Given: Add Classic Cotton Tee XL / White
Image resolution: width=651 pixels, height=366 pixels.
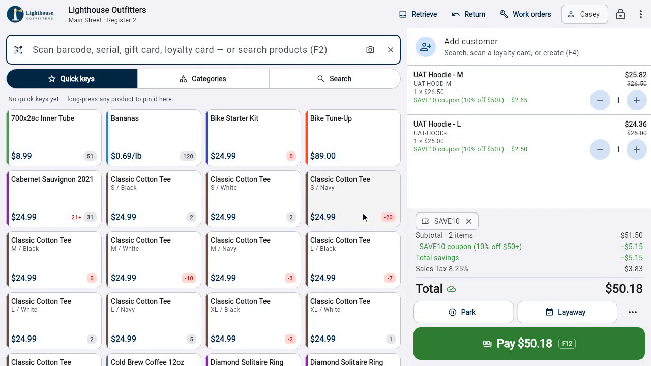Looking at the screenshot, I should pos(353,321).
